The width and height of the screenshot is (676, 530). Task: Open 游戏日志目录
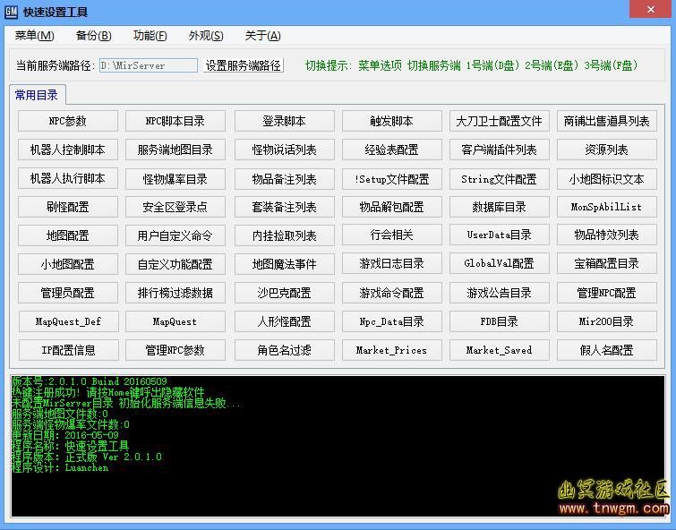(392, 263)
